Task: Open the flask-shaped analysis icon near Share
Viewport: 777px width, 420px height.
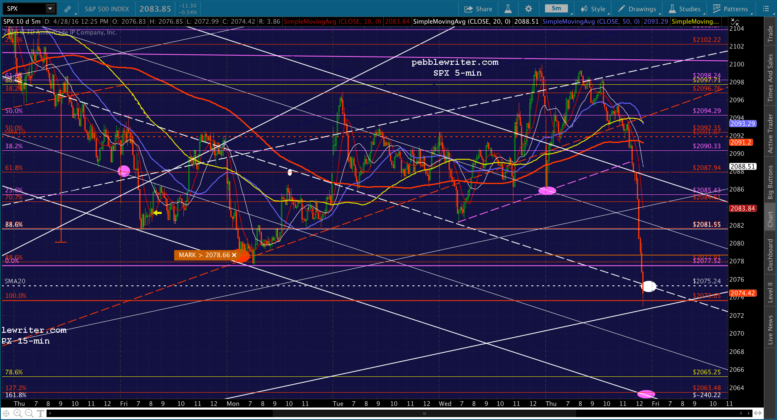Action: point(508,9)
